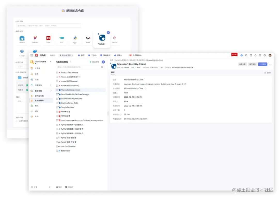This screenshot has width=279, height=198.
Task: Open the user avatar menu
Action: pos(270,55)
